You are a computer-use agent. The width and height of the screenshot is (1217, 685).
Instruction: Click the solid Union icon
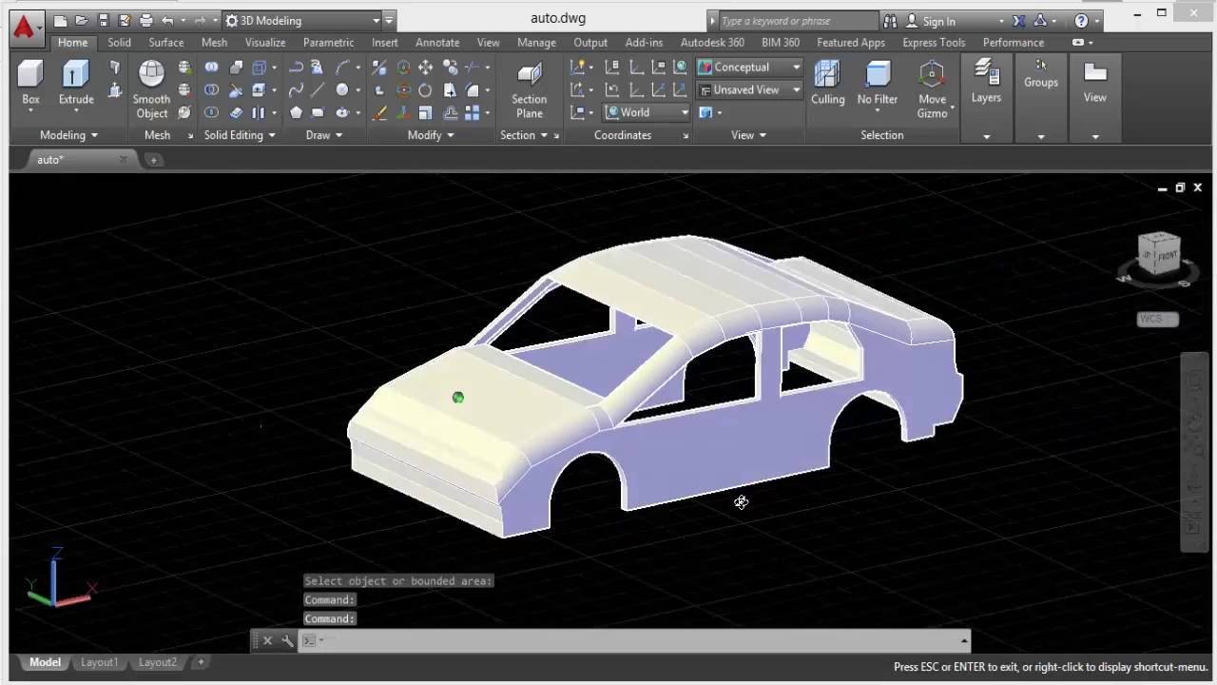point(211,68)
